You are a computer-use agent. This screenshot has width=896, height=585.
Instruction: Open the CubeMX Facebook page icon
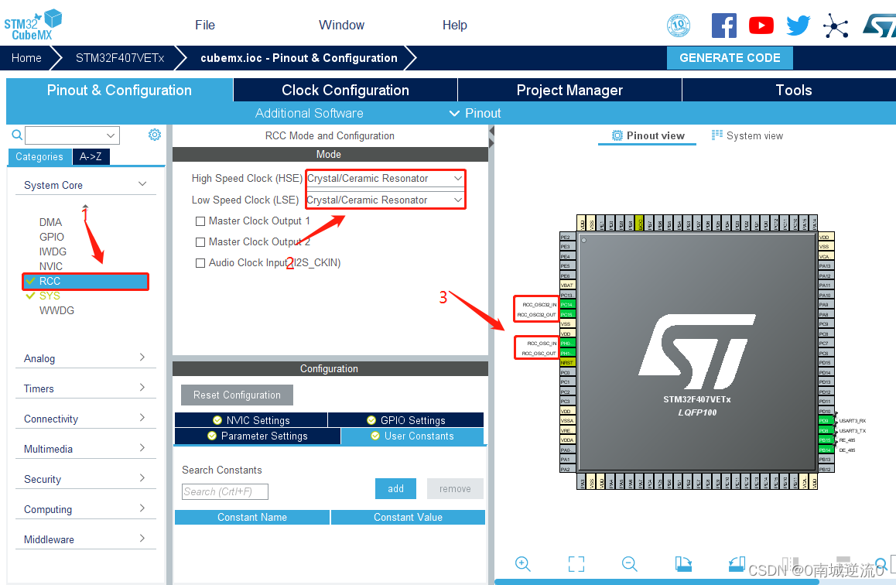(x=724, y=25)
